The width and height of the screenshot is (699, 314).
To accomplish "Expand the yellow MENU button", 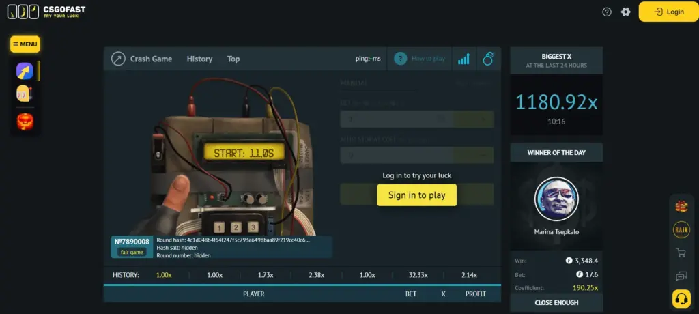I will [25, 44].
